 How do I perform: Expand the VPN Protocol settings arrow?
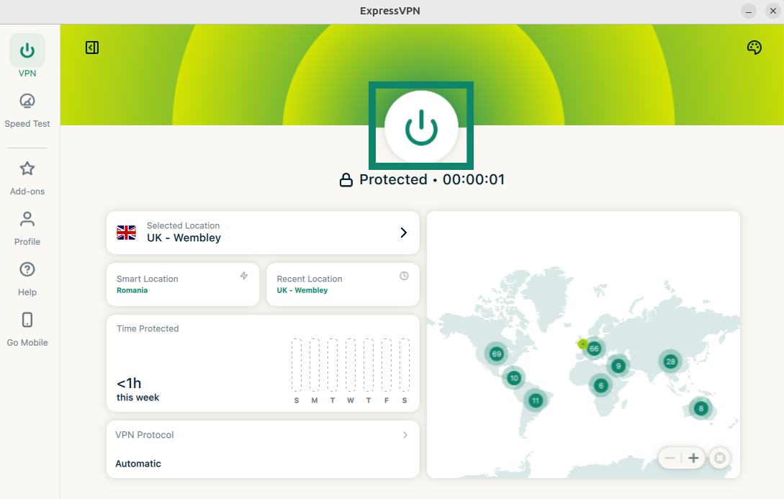click(405, 435)
